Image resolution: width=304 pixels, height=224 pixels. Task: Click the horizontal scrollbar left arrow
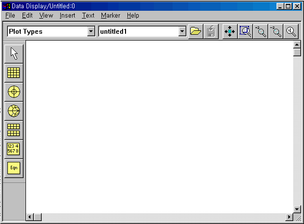[x=29, y=217]
